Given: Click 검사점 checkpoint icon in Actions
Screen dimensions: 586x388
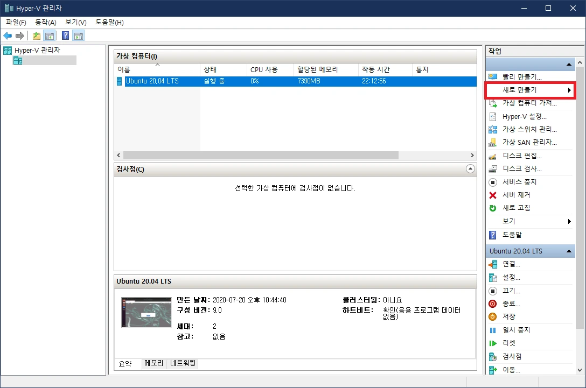Looking at the screenshot, I should pos(493,357).
